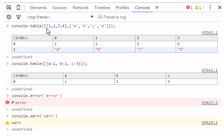This screenshot has height=139, width=224.
Task: Select the cell with value 4 in first table
Action: (197, 44)
